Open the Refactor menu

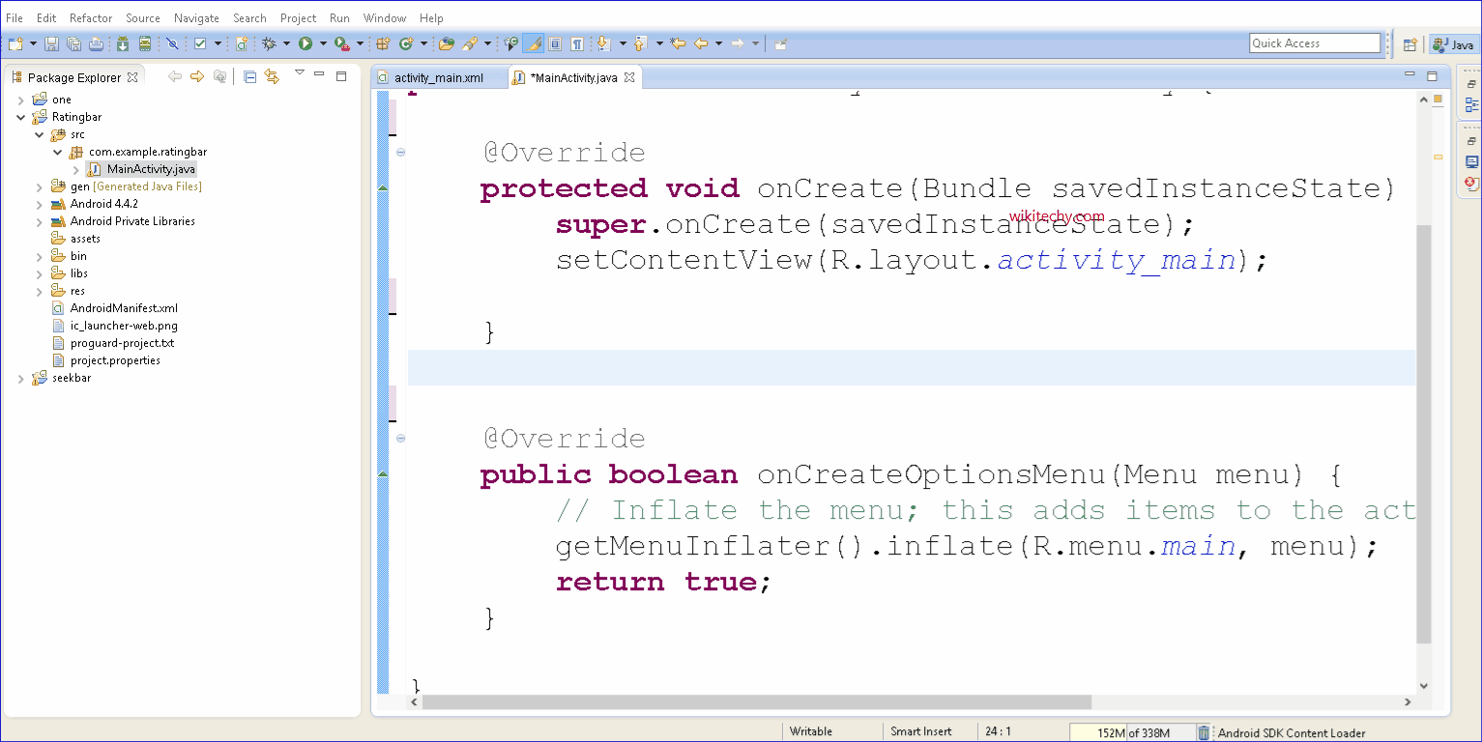pyautogui.click(x=90, y=16)
